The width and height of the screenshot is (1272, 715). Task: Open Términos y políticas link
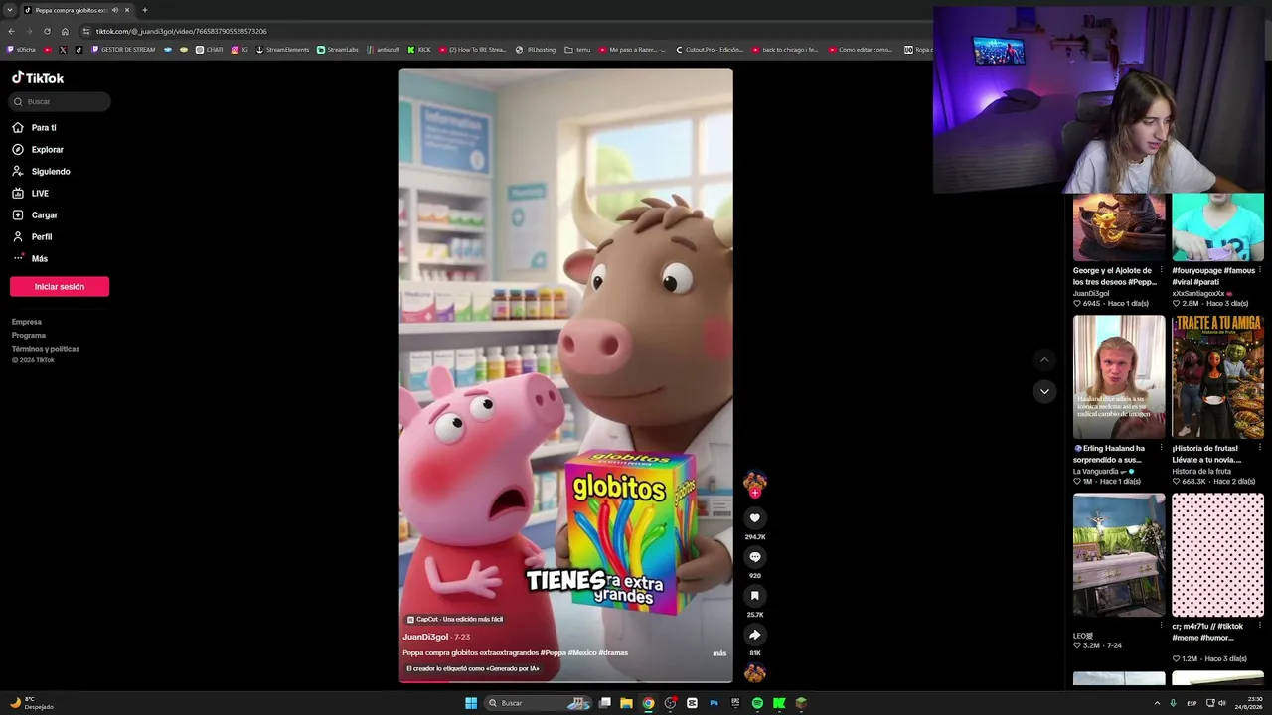click(x=46, y=349)
